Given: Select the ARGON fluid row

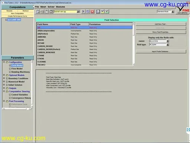Looking at the screenshot, I should [85, 40].
